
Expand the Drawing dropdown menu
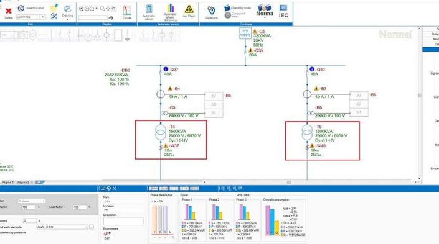(67, 19)
